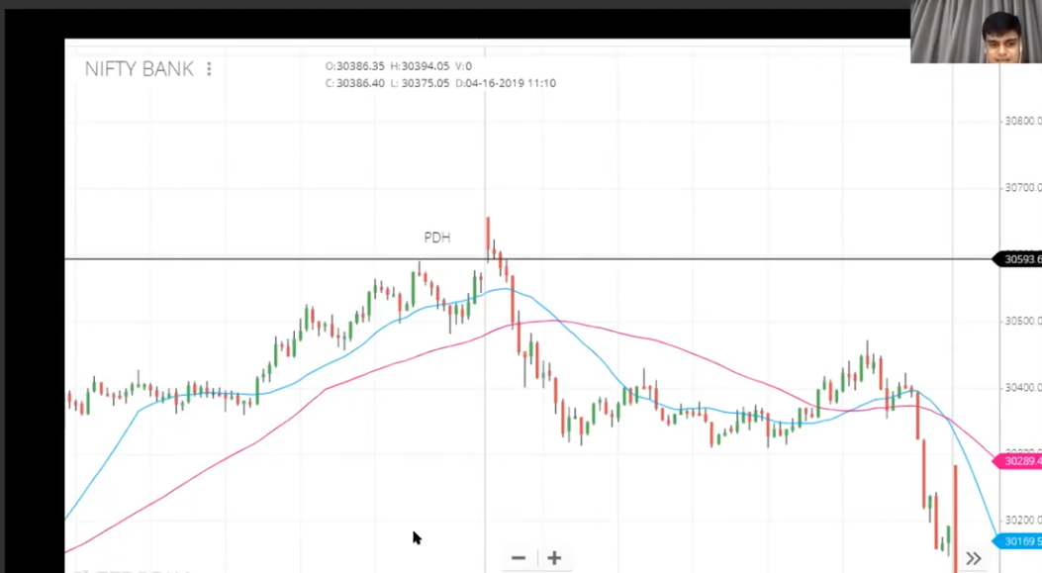
Task: Click the 30400 price axis label
Action: tap(1022, 387)
